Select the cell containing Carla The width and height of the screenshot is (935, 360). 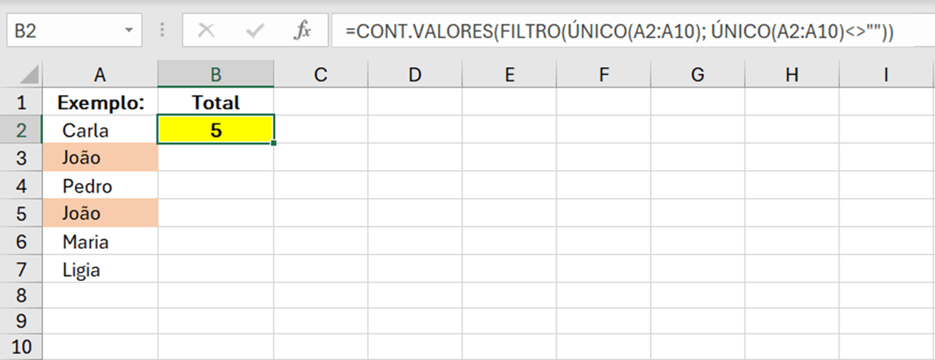click(x=100, y=130)
